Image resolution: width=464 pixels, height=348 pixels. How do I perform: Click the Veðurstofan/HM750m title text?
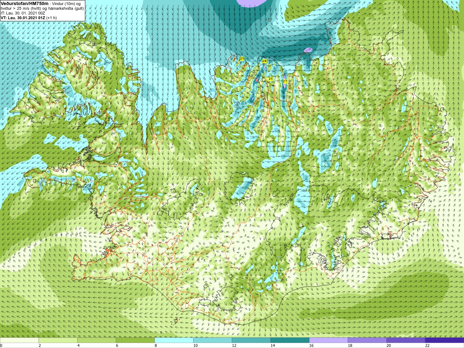25,3
